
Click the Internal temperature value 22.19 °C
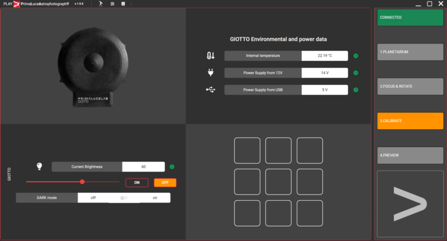tap(325, 55)
